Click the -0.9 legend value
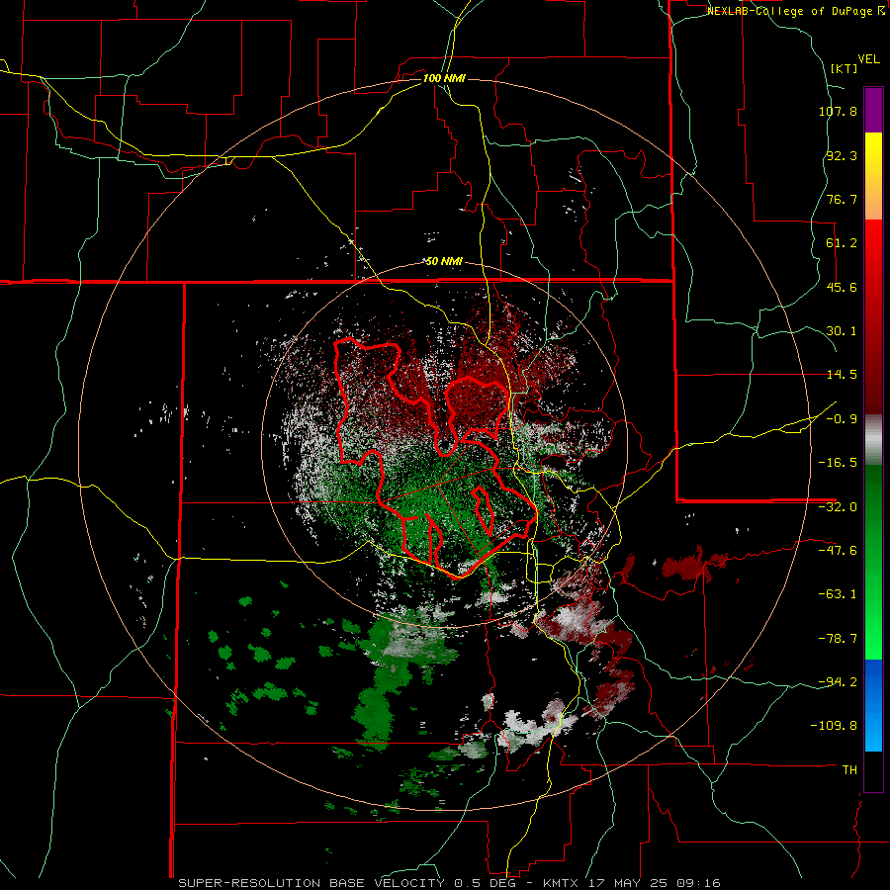This screenshot has width=890, height=890. 842,419
